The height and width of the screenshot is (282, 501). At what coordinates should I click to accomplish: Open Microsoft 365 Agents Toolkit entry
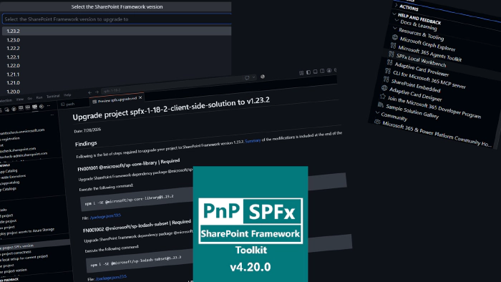pyautogui.click(x=429, y=54)
